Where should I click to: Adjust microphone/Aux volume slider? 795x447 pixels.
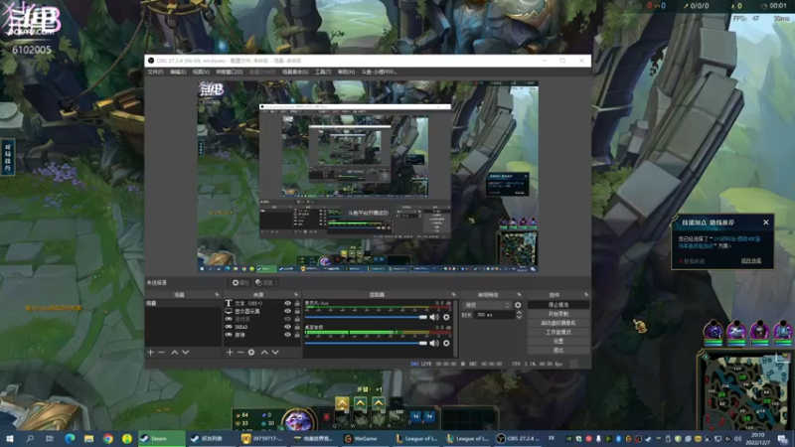pos(366,317)
